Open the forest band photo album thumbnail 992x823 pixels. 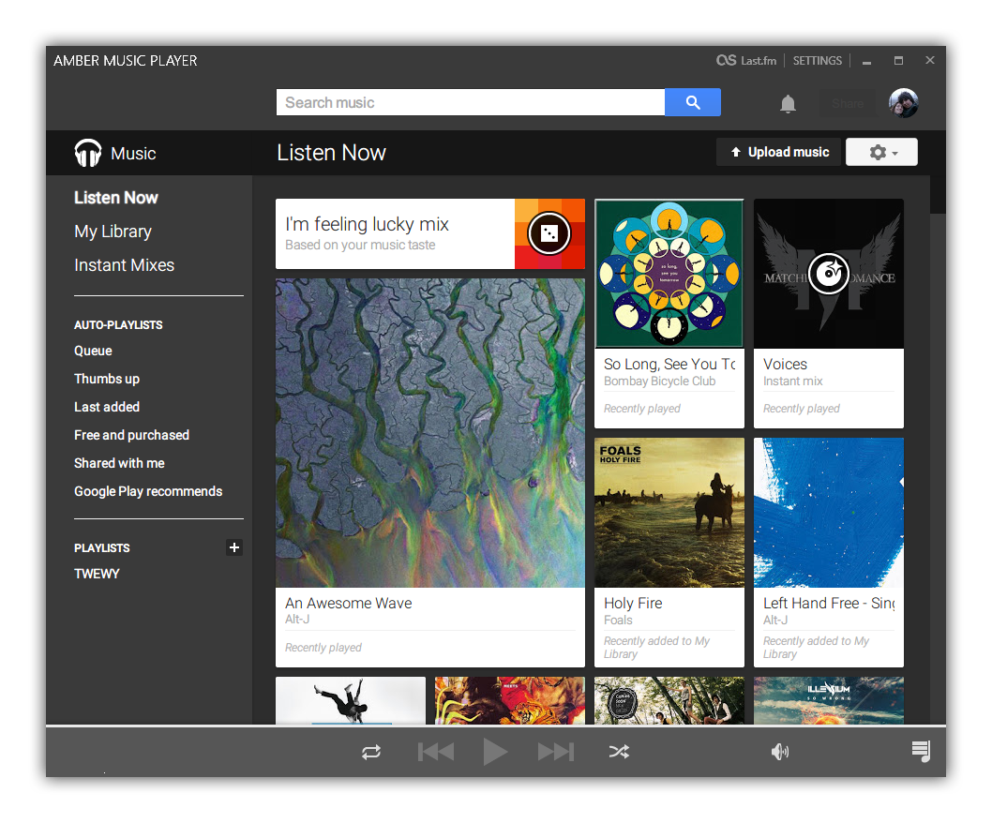(x=669, y=700)
